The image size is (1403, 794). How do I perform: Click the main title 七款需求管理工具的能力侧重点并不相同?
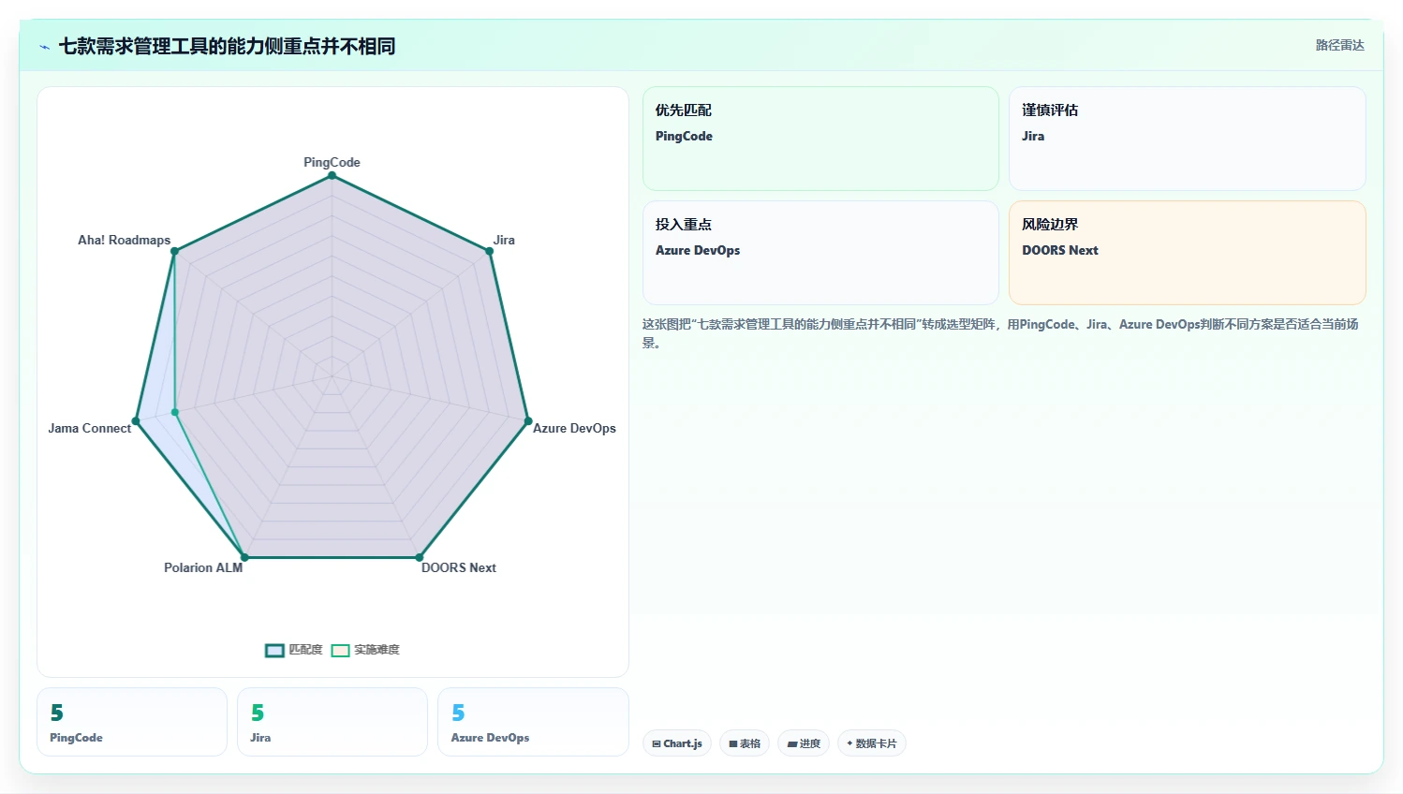point(227,47)
